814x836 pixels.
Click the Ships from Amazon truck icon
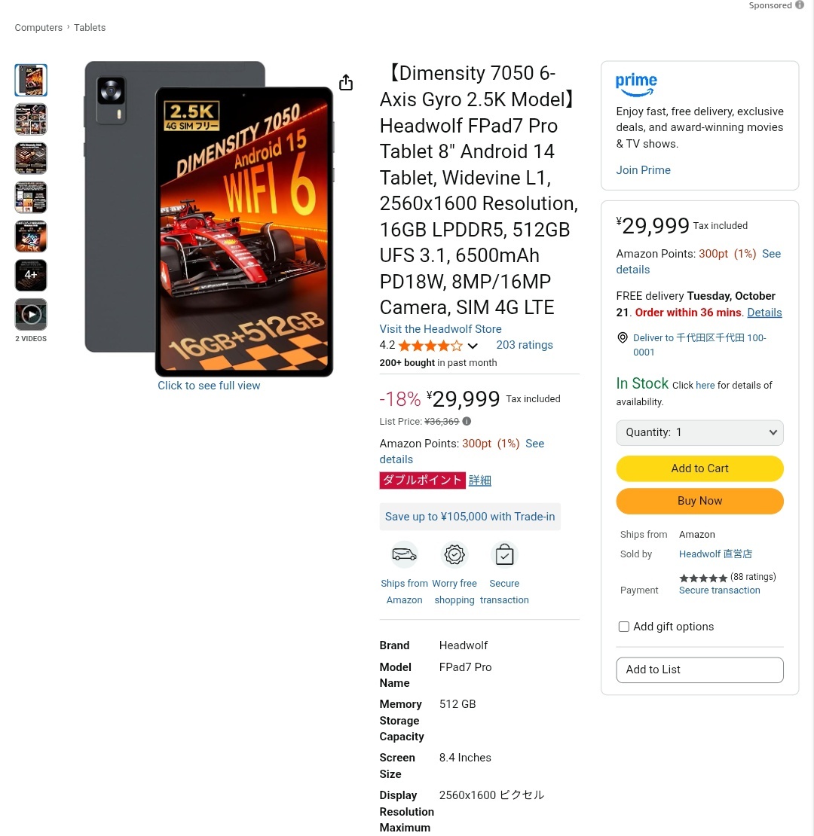click(x=404, y=554)
